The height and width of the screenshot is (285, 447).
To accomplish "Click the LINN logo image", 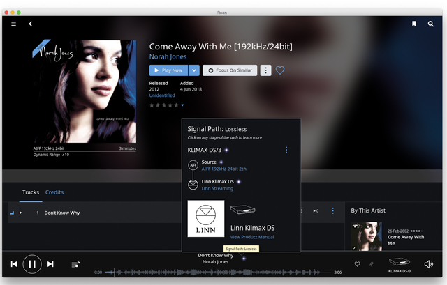I will (x=206, y=218).
